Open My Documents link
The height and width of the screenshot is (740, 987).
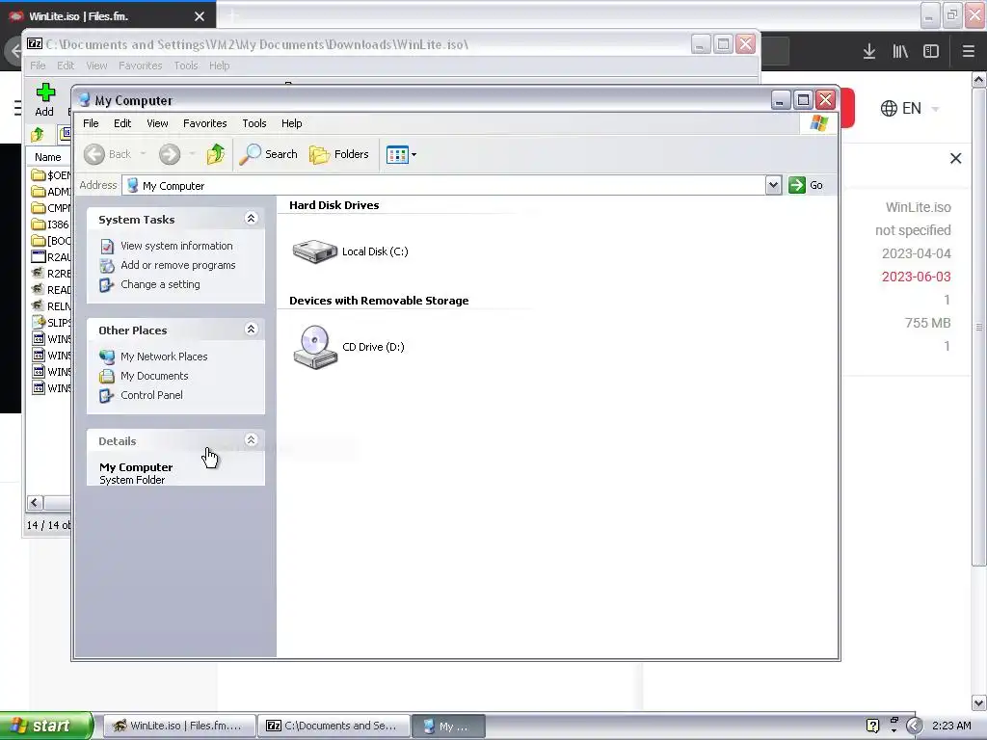(x=154, y=376)
